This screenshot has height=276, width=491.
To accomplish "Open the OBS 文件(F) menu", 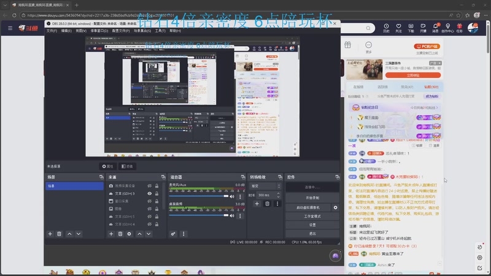I will click(52, 31).
